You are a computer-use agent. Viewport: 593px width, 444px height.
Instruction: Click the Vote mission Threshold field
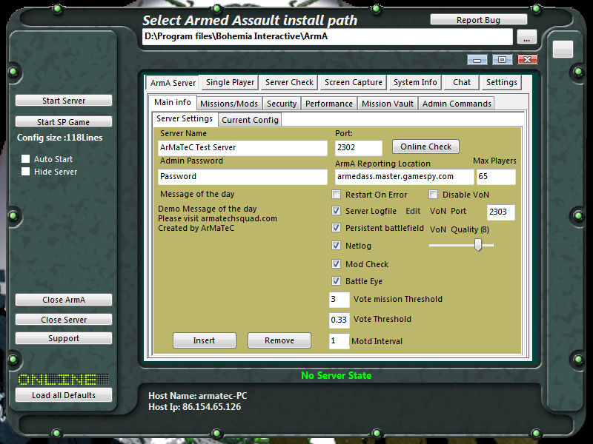(339, 300)
